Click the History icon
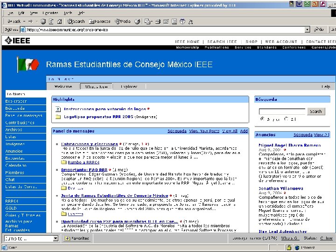The image size is (336, 252). point(137,21)
